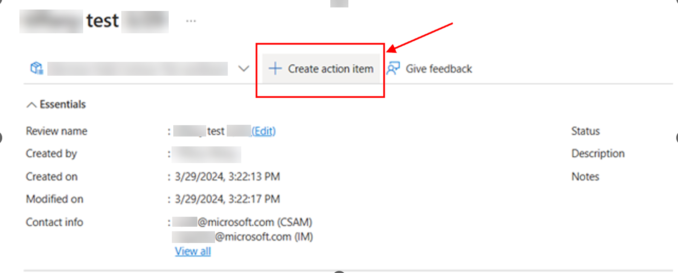This screenshot has height=273, width=678.
Task: Click the Description label
Action: [x=598, y=153]
